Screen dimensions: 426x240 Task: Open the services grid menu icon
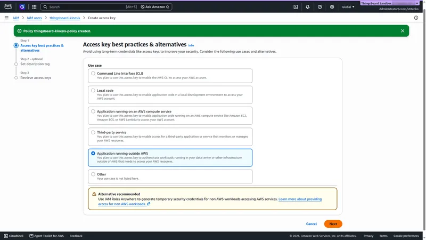coord(34,7)
